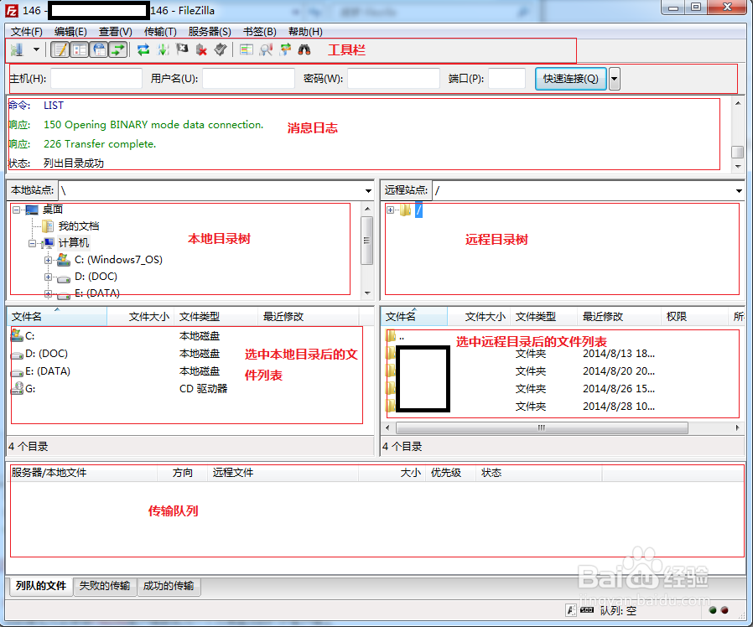753x627 pixels.
Task: Open quick connect history dropdown
Action: [x=614, y=79]
